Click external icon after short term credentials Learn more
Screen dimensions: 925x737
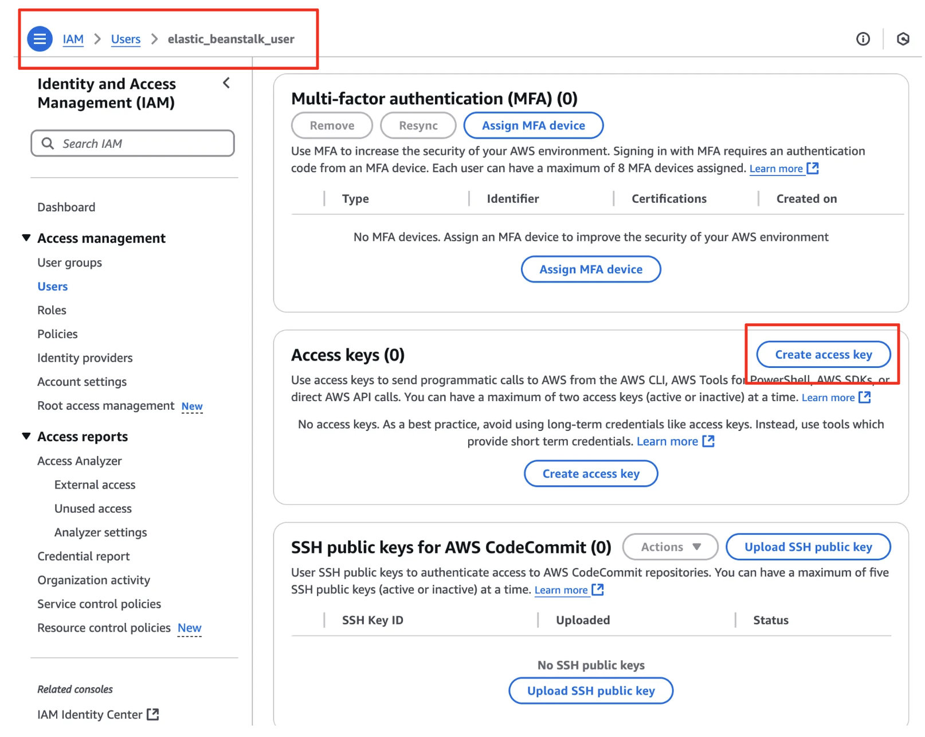coord(708,441)
